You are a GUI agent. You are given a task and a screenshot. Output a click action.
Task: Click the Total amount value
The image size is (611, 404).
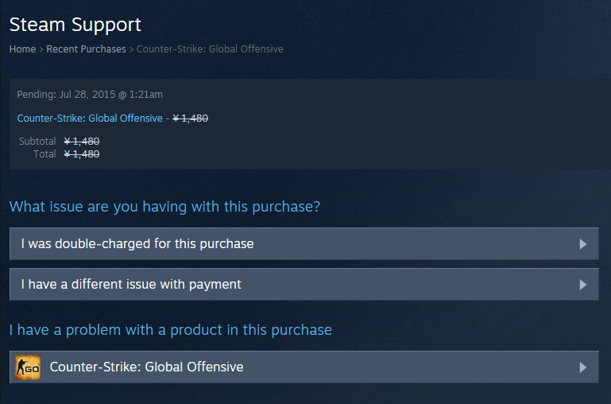[81, 154]
